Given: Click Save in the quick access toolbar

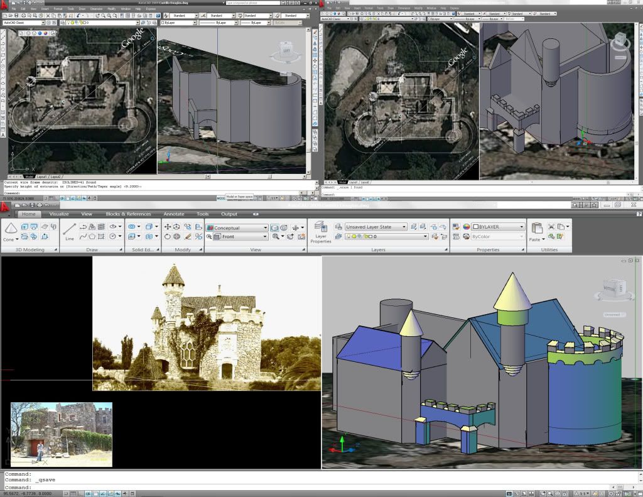Looking at the screenshot, I should (x=32, y=205).
